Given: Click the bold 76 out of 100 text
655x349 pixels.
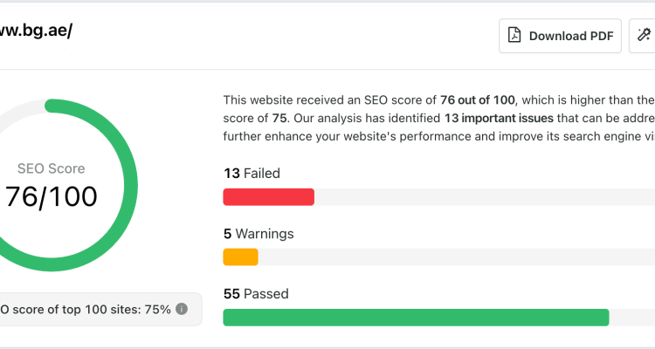Looking at the screenshot, I should (x=478, y=100).
